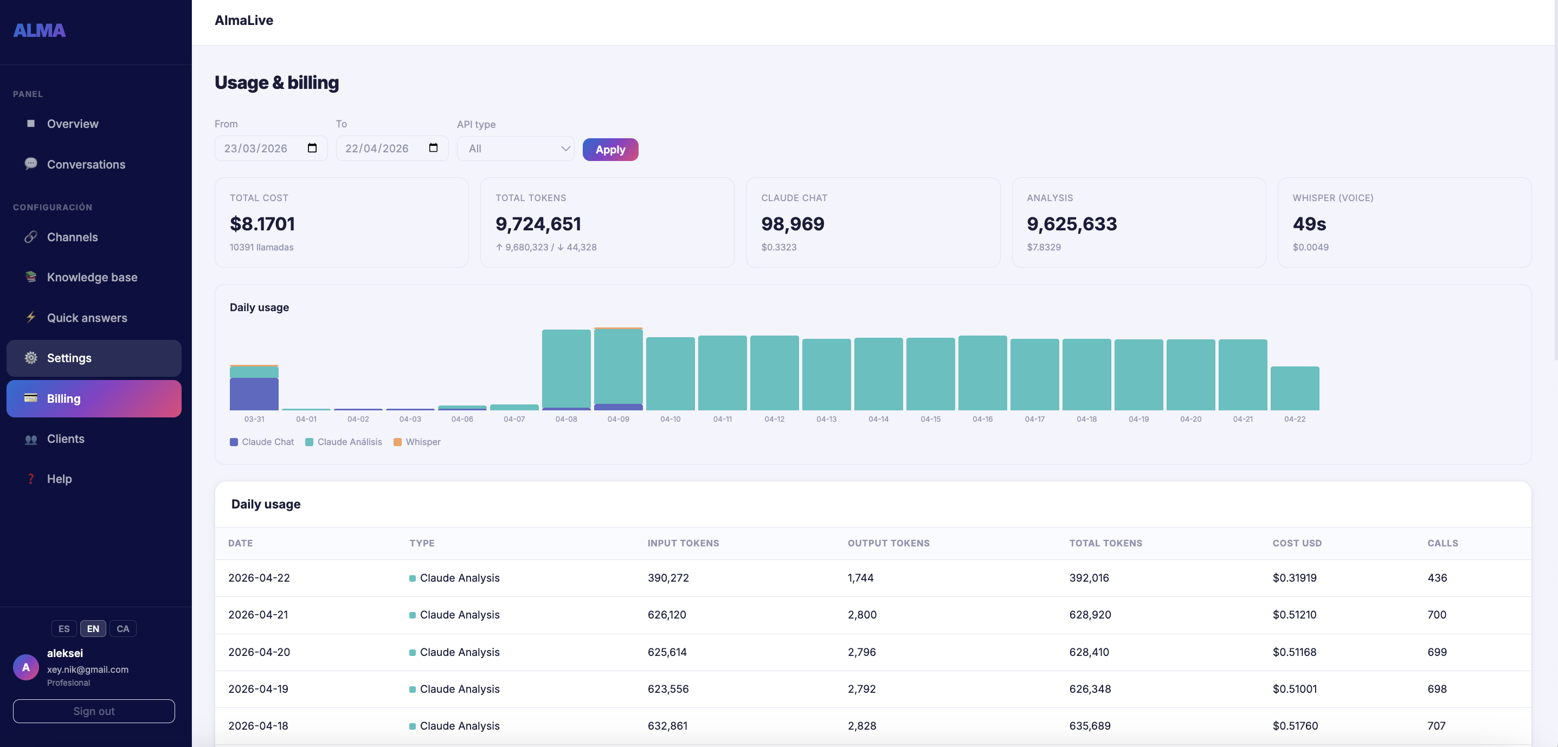Click the Conversations speech bubble icon
The width and height of the screenshot is (1558, 747).
pos(31,163)
